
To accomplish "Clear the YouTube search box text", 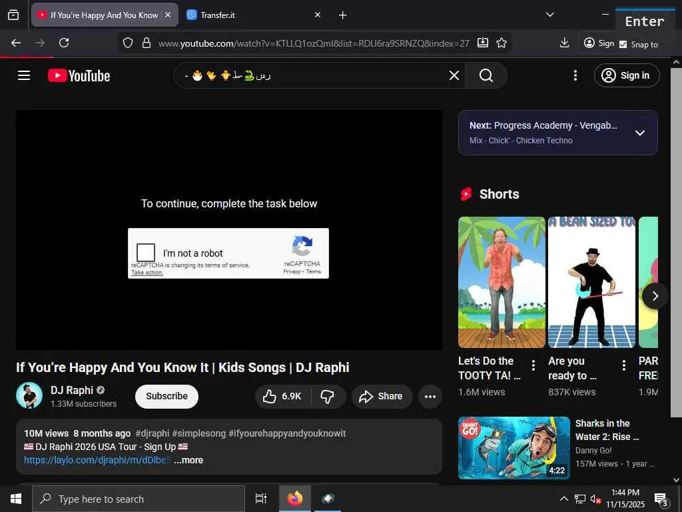I will [454, 75].
